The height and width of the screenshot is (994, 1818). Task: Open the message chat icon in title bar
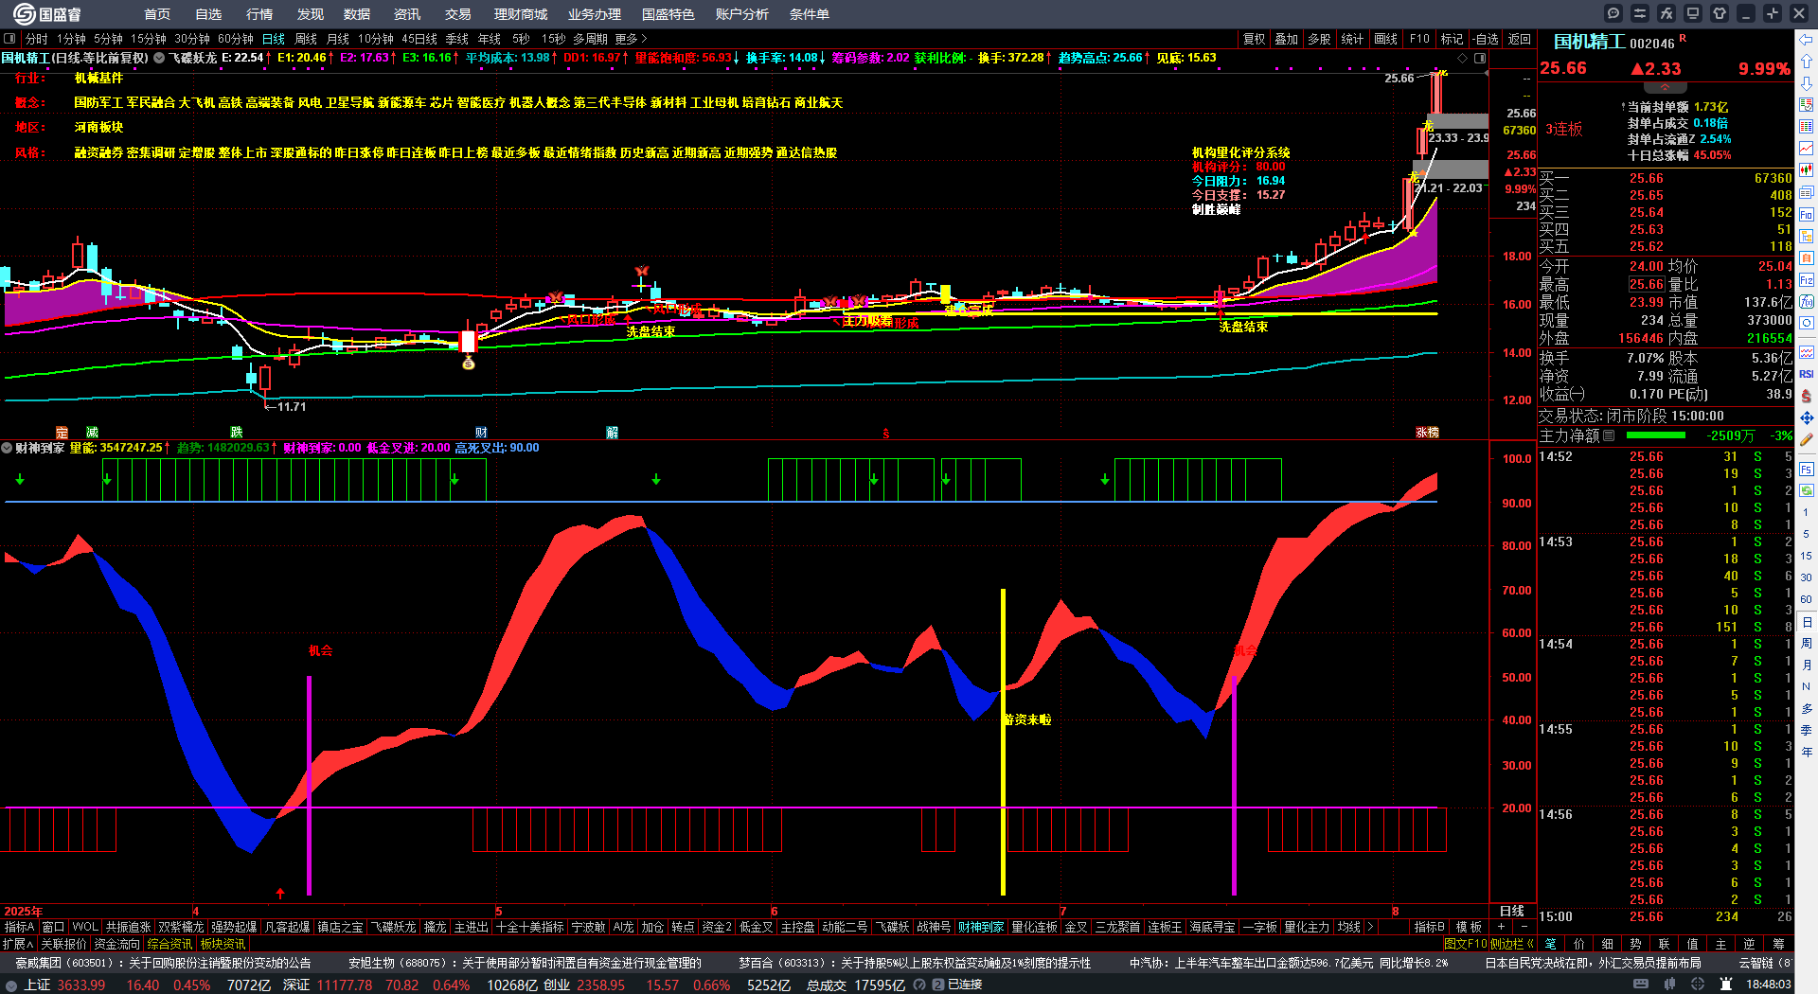tap(1613, 13)
